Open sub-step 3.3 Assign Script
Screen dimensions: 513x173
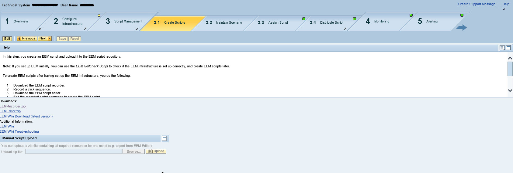point(278,22)
